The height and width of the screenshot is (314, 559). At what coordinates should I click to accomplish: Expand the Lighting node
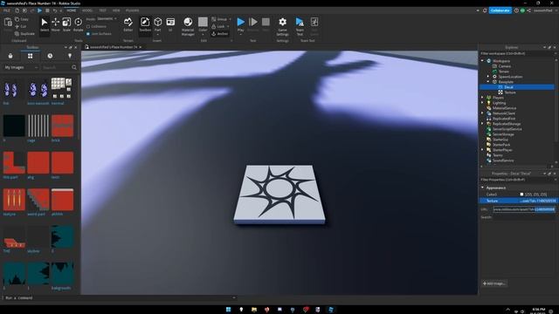click(482, 103)
